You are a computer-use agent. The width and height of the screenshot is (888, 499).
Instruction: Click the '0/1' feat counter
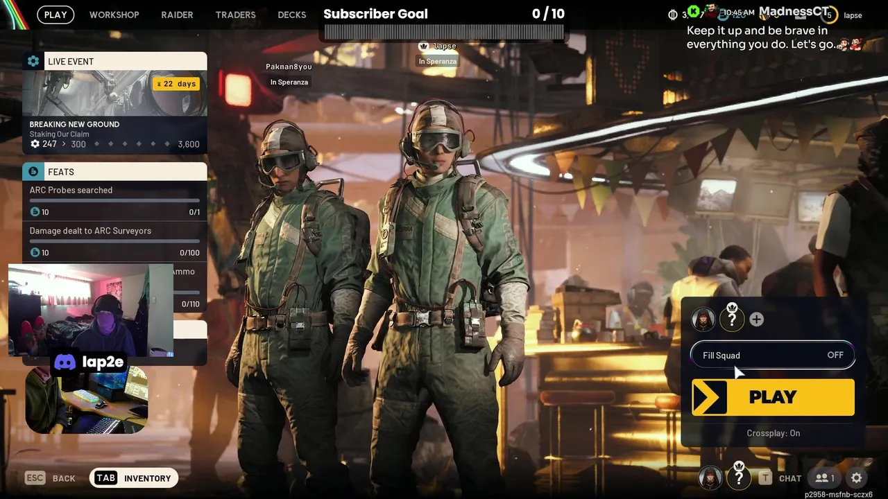click(x=194, y=212)
